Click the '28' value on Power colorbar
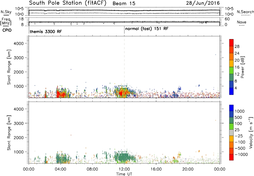 tap(237, 46)
